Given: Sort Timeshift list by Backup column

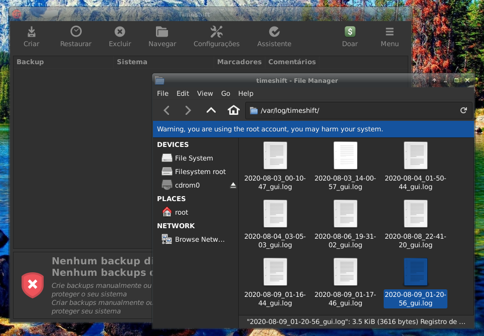Looking at the screenshot, I should click(x=64, y=62).
